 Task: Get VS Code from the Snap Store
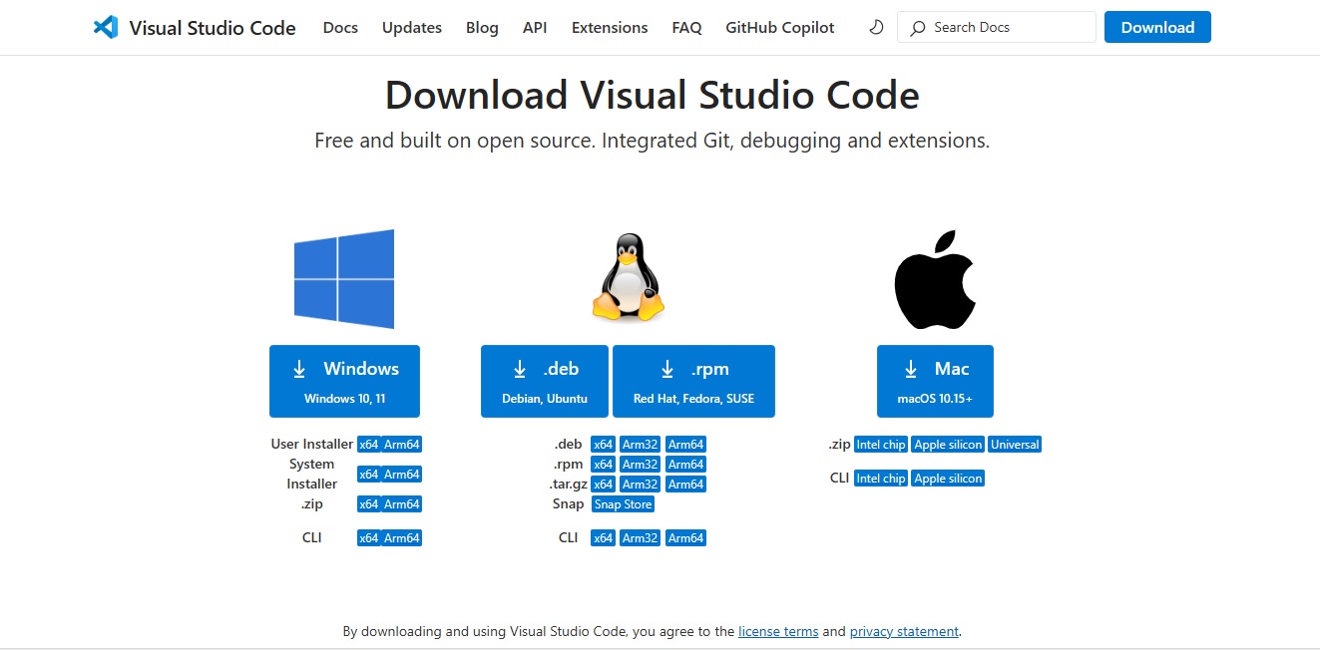[622, 503]
